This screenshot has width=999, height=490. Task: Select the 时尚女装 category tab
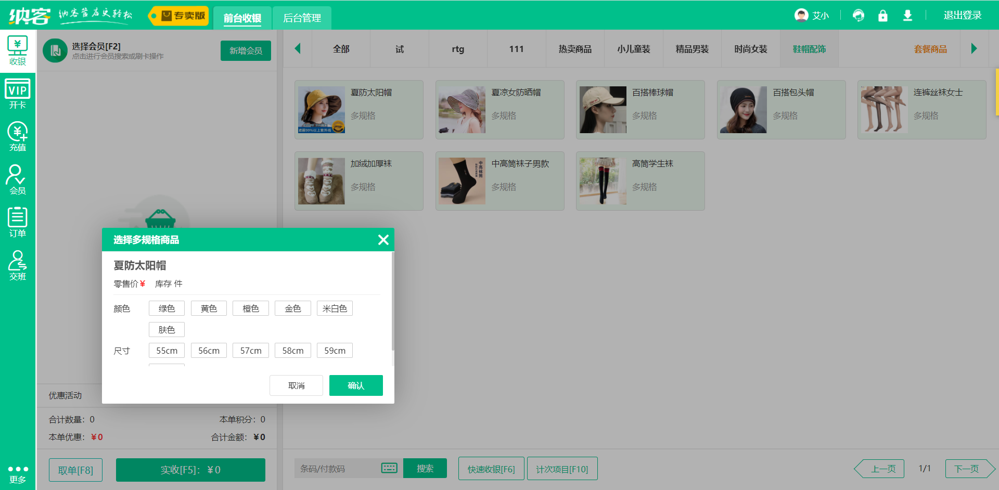pyautogui.click(x=750, y=48)
